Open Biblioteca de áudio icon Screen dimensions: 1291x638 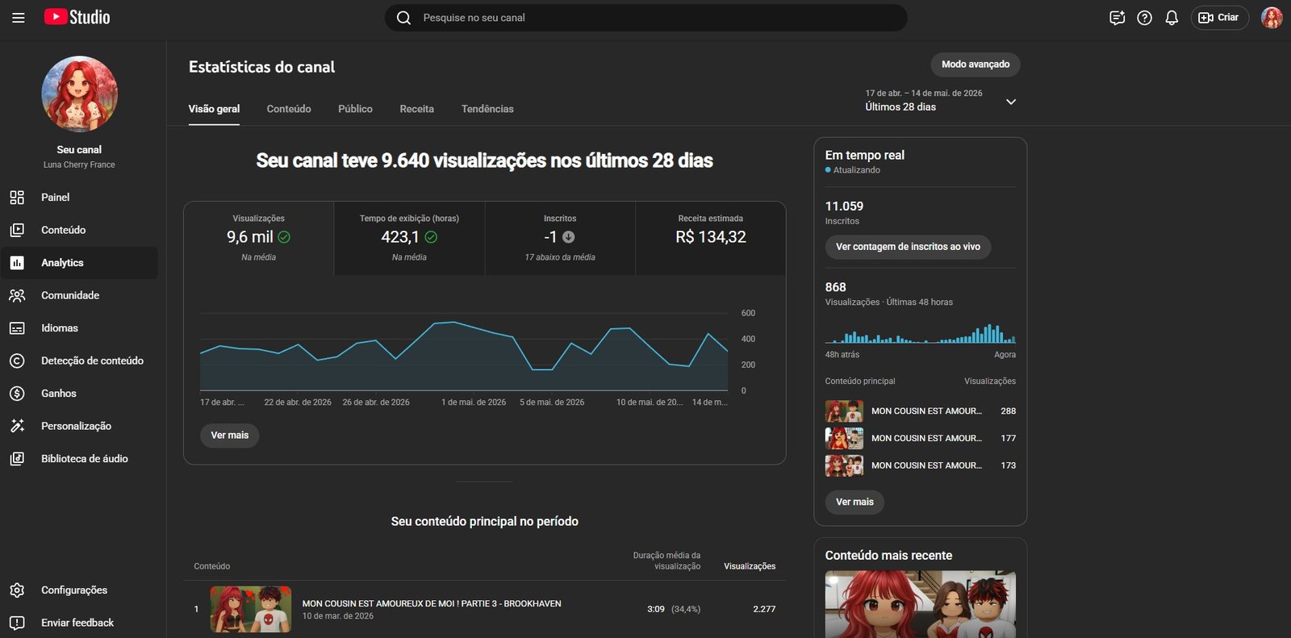click(x=17, y=459)
